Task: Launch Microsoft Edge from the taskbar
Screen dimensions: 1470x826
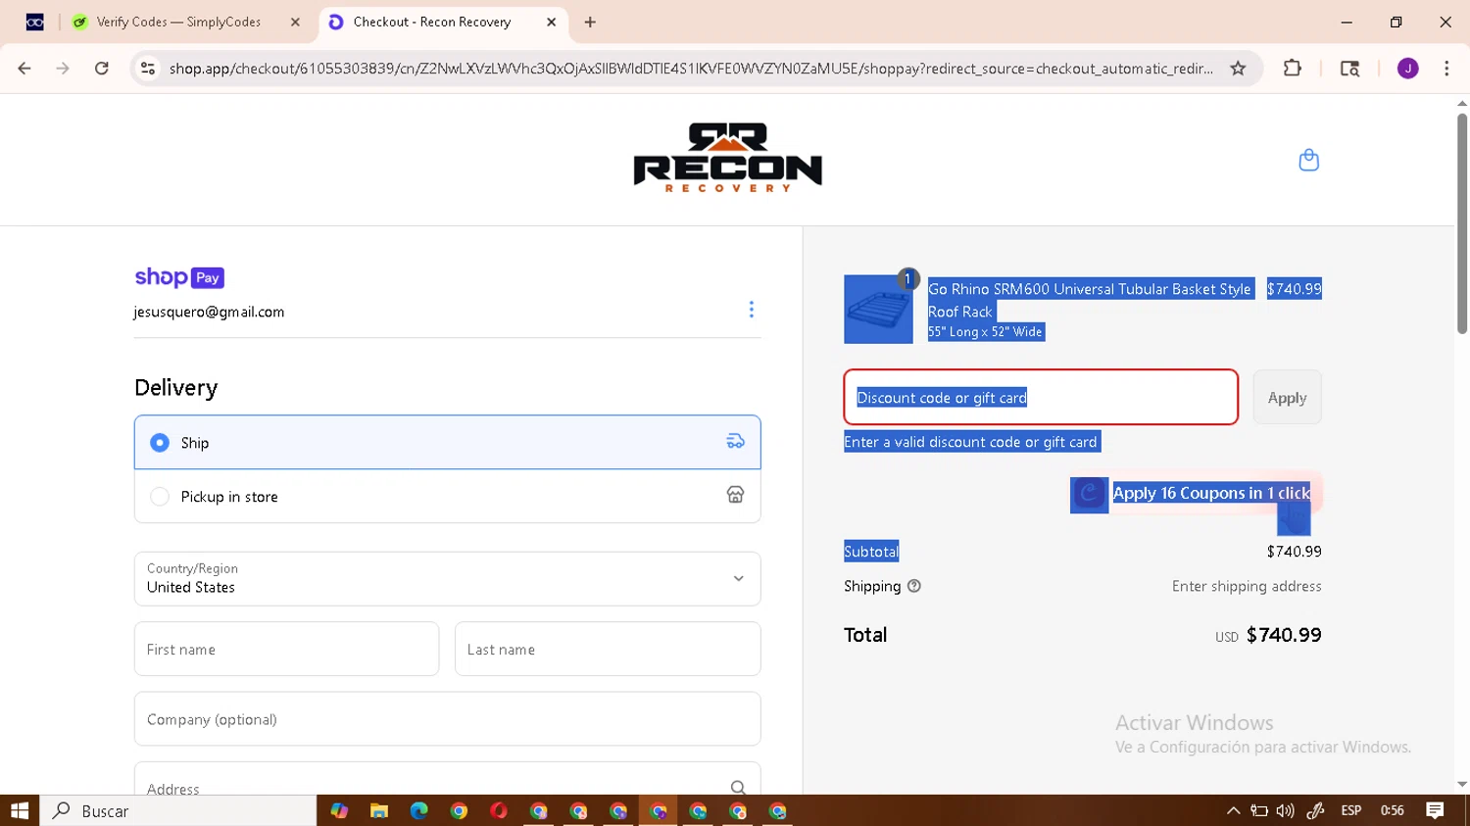Action: 419,810
